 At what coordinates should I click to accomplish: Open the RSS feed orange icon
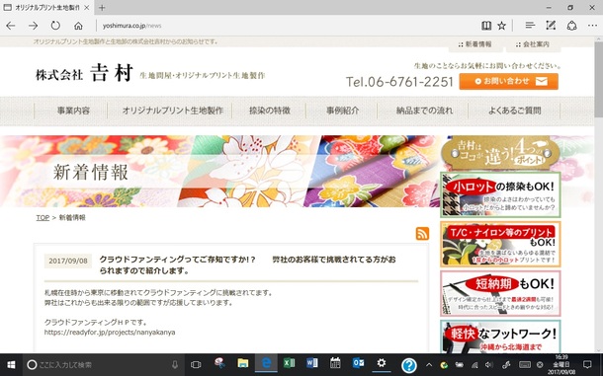click(422, 234)
